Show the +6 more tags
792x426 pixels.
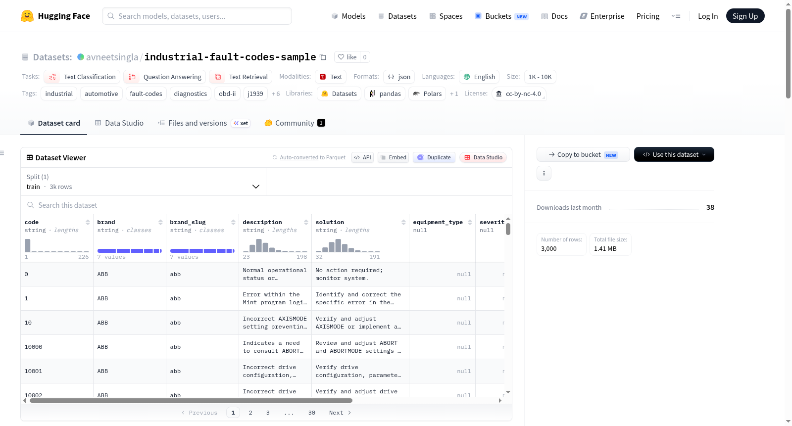tap(276, 94)
